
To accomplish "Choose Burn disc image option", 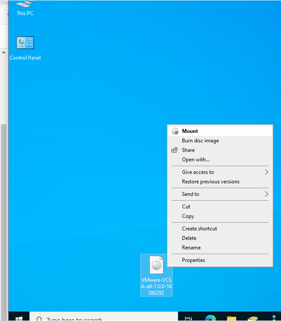I will [x=200, y=141].
